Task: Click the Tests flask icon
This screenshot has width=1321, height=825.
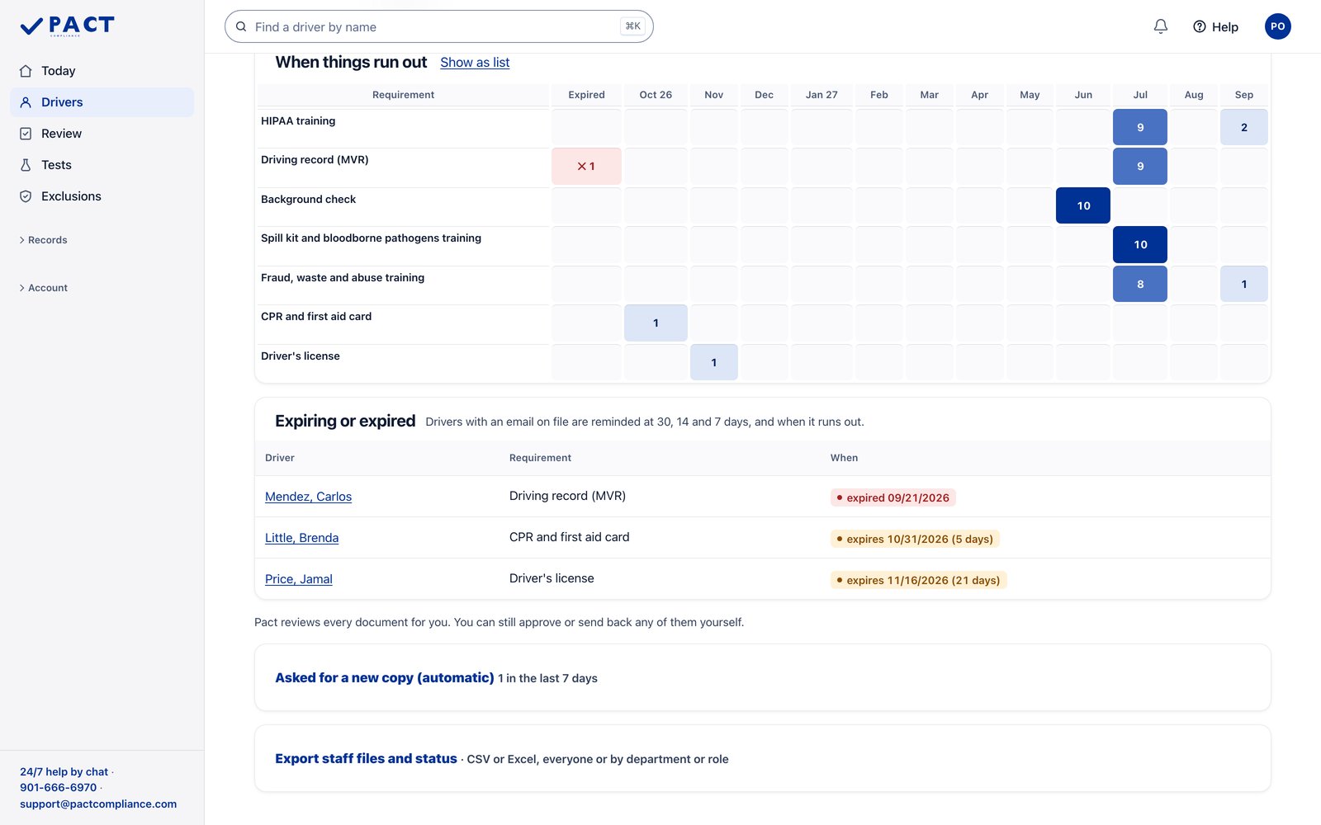Action: tap(26, 165)
